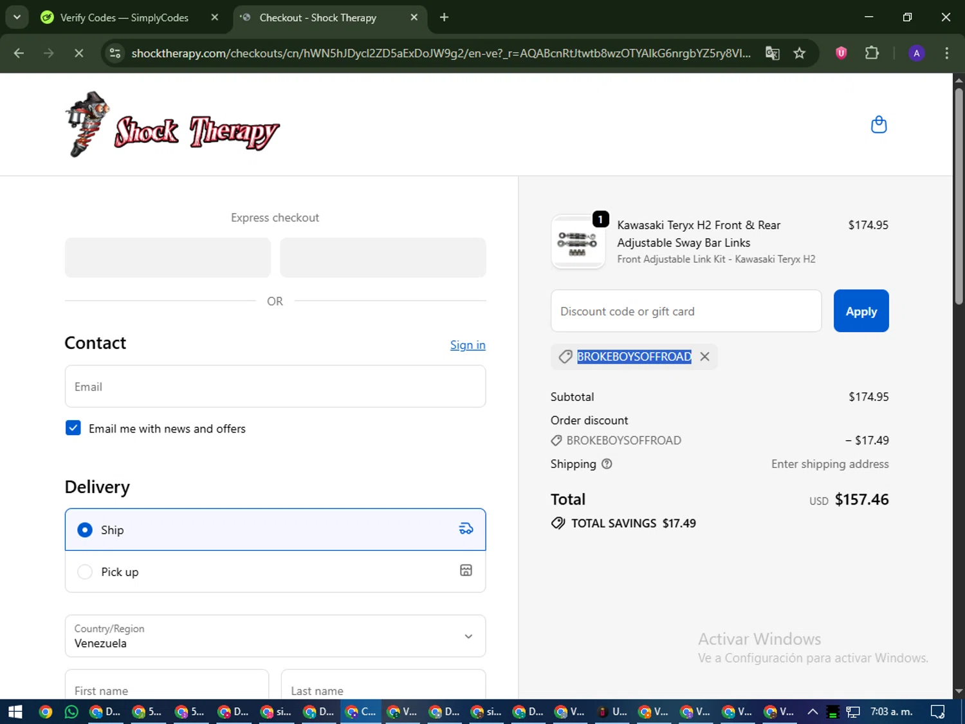The height and width of the screenshot is (724, 965).
Task: Focus the First name field
Action: coord(167,684)
